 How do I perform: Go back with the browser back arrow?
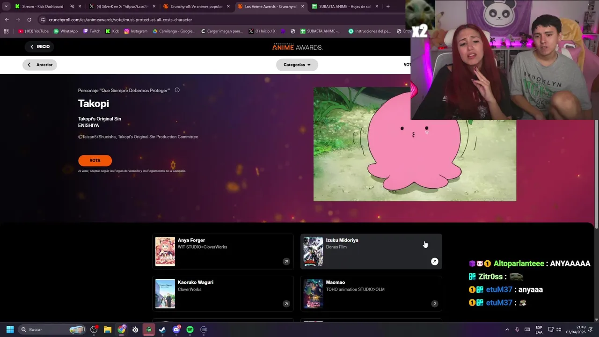point(7,20)
